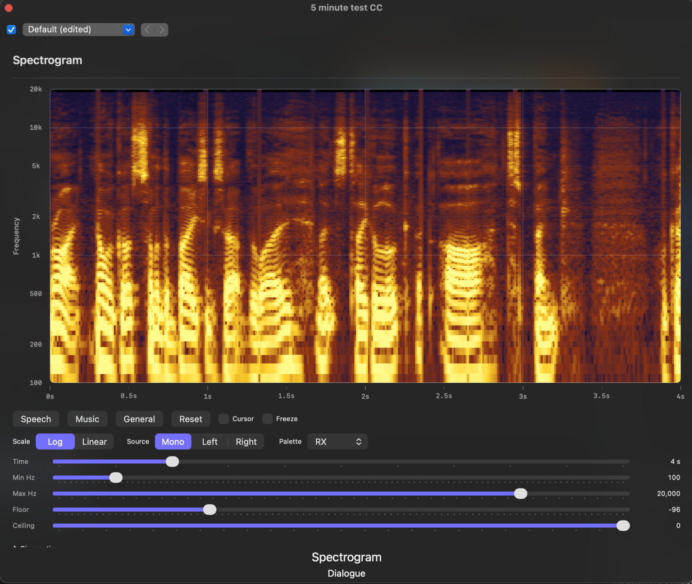This screenshot has height=584, width=692.
Task: Set Source to Left channel
Action: coord(209,442)
